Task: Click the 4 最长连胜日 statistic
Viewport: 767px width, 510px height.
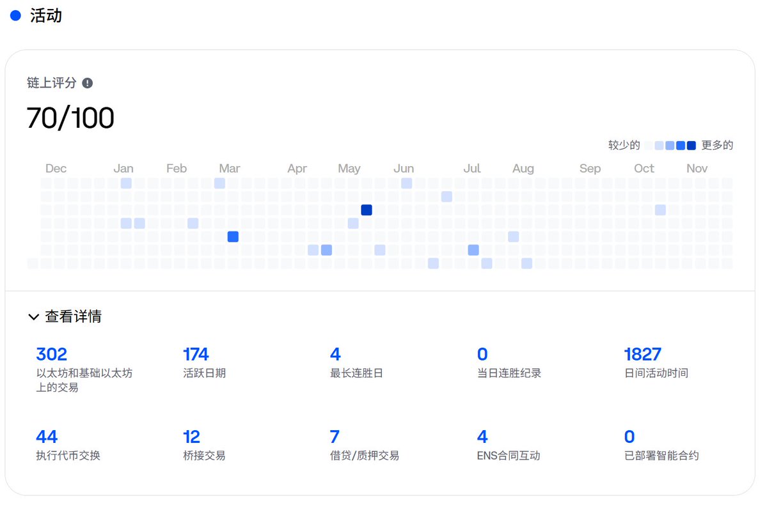Action: pyautogui.click(x=335, y=354)
